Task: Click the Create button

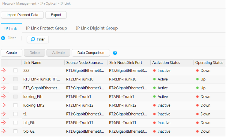Action: pos(12,53)
